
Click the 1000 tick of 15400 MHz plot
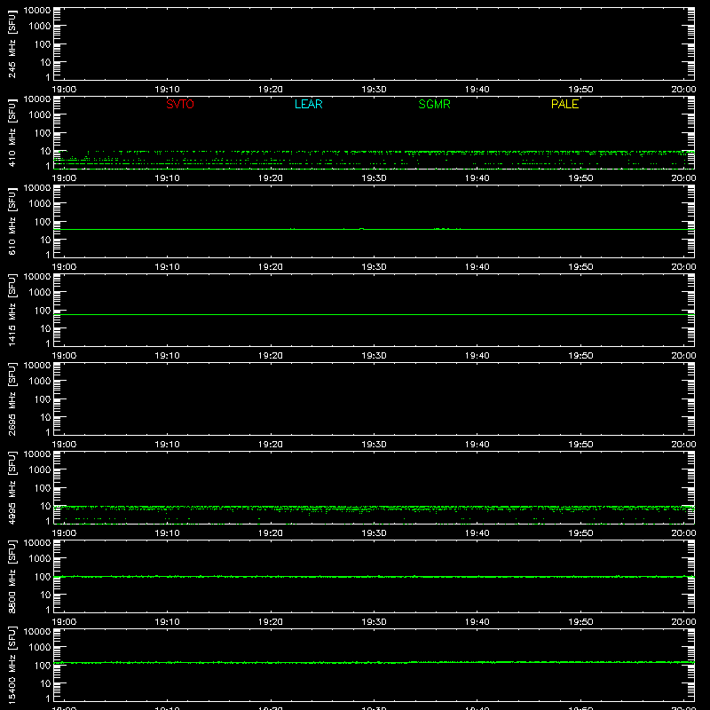[40, 648]
